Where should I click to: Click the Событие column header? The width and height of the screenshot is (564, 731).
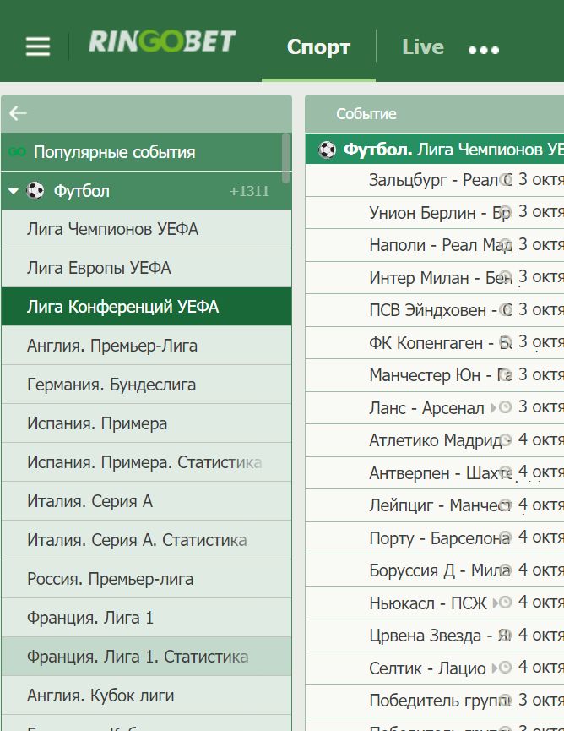pos(366,114)
